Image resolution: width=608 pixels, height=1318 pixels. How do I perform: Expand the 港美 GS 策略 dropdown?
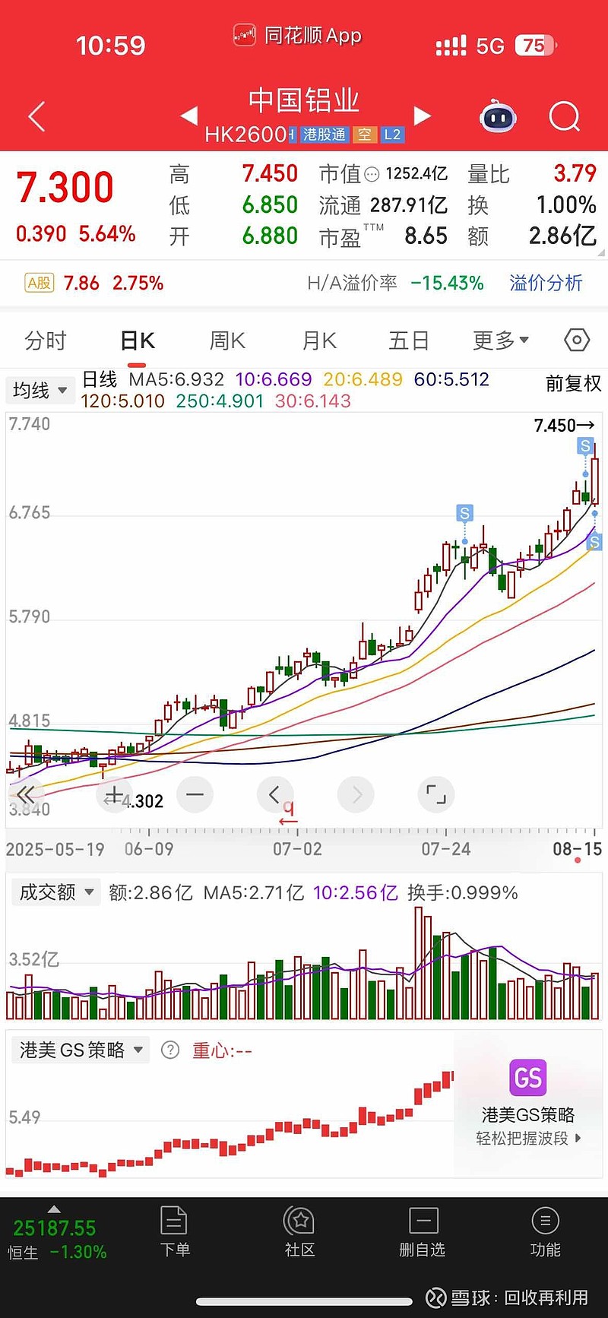click(x=81, y=1050)
